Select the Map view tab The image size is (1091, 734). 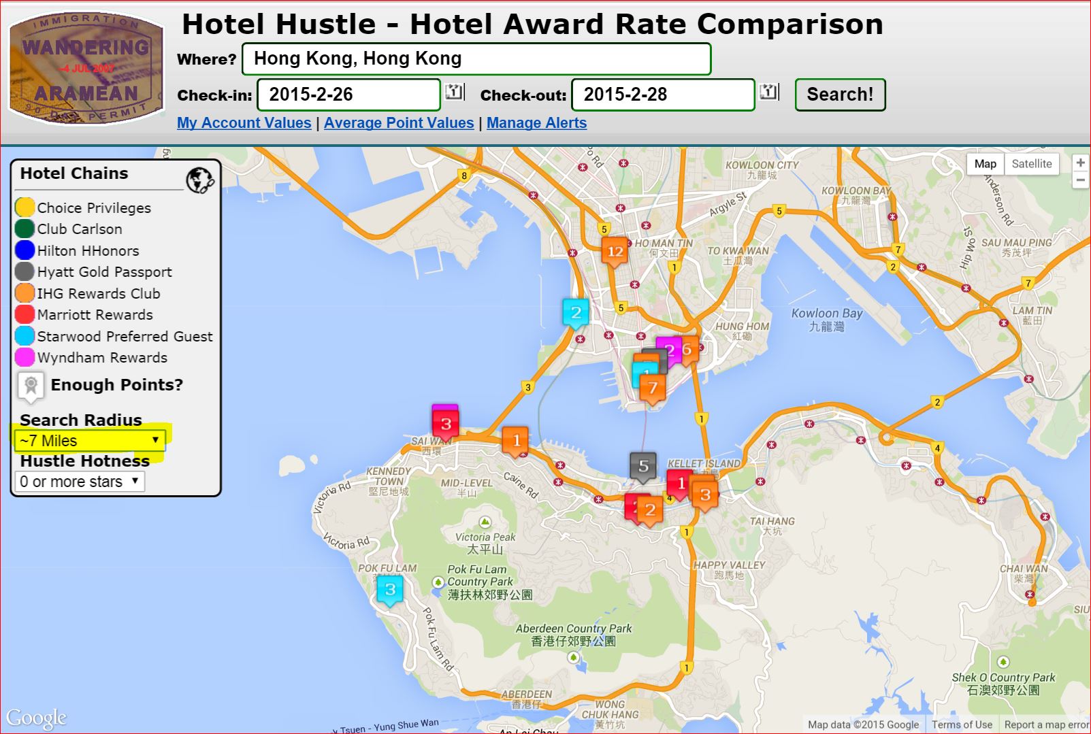[985, 163]
